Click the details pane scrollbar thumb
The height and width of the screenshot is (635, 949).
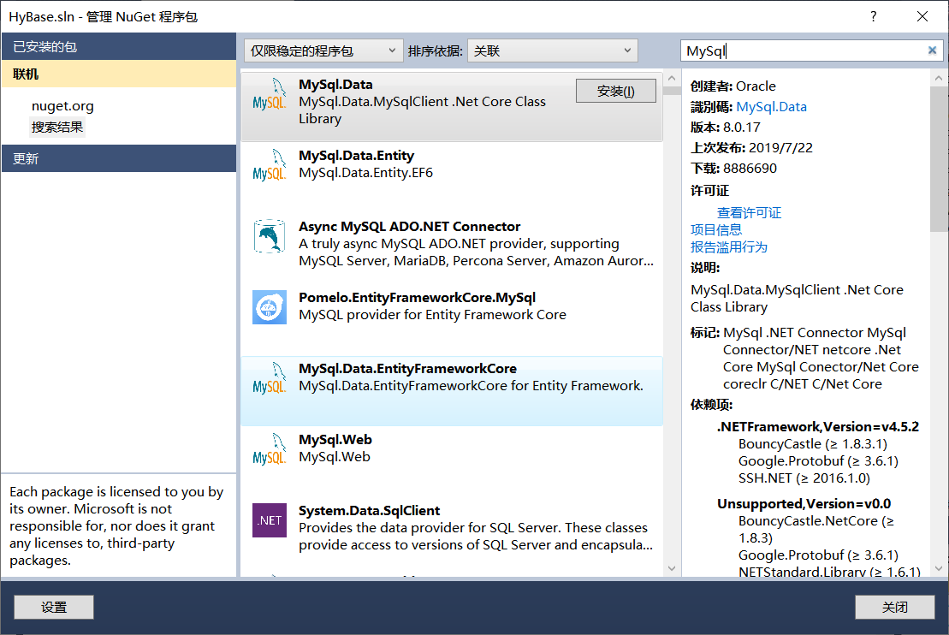click(x=939, y=158)
